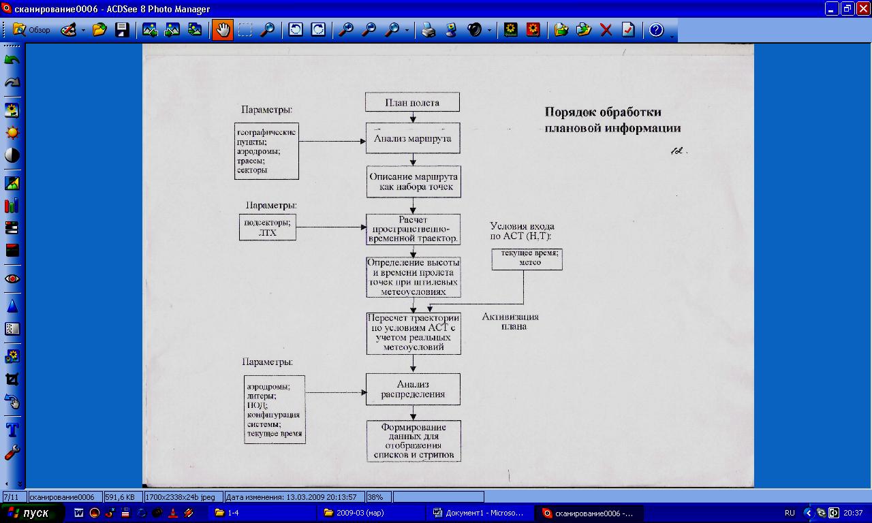This screenshot has height=523, width=872.
Task: Save the image with floppy disk icon
Action: click(x=122, y=30)
